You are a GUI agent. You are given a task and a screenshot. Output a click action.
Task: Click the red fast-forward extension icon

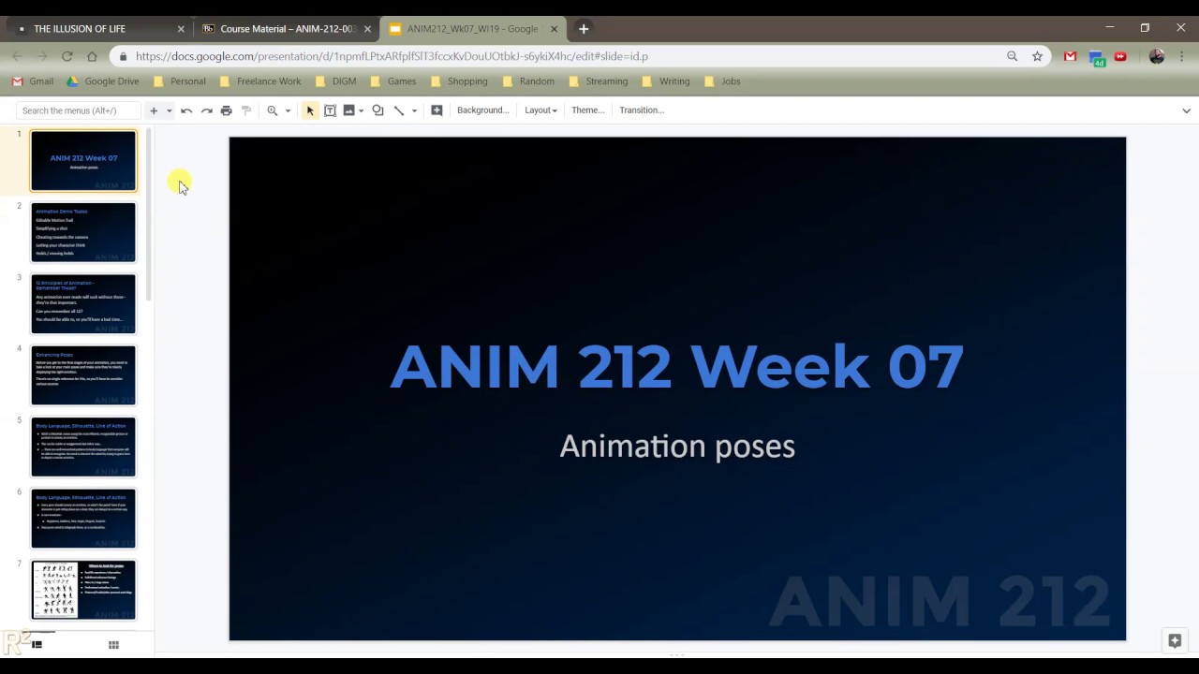pos(1120,56)
